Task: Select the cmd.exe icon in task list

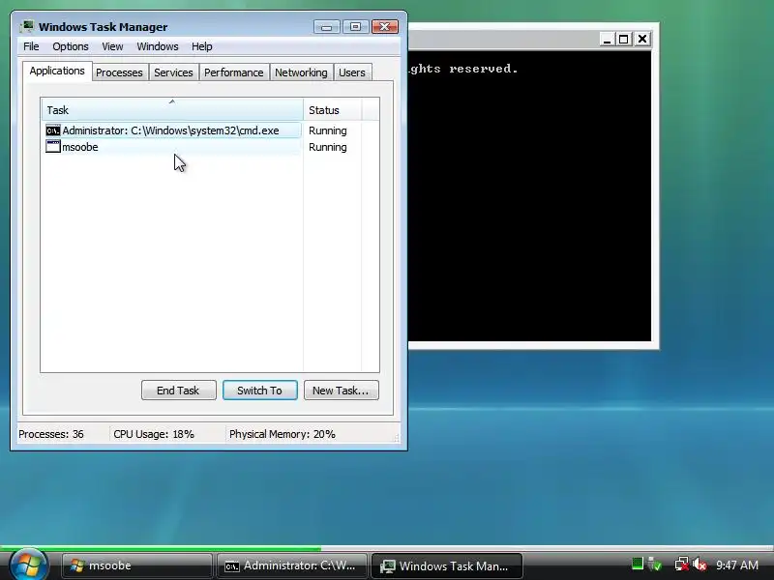Action: pos(53,130)
